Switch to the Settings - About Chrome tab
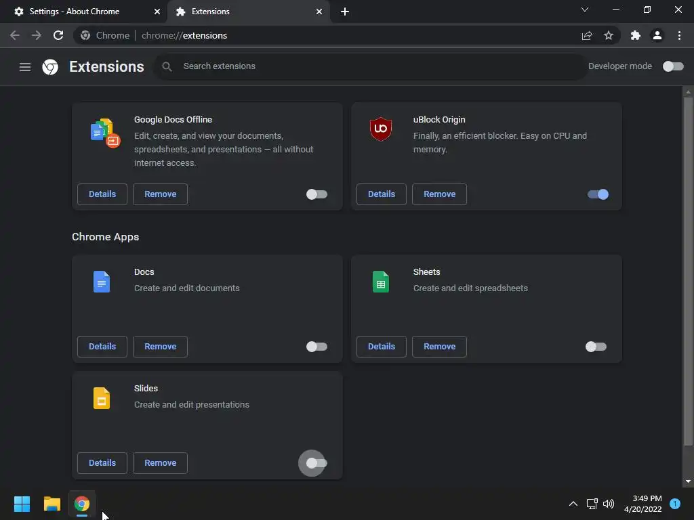This screenshot has width=694, height=520. 83,12
